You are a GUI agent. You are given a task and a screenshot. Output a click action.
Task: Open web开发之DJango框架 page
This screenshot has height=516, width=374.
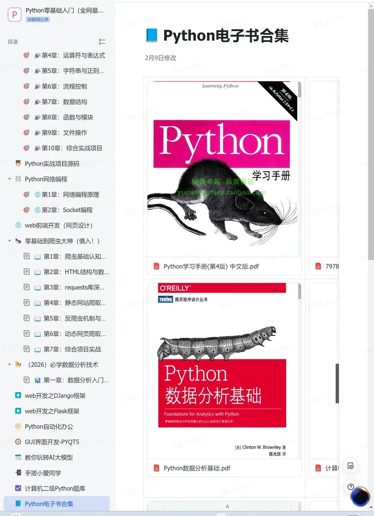click(x=55, y=396)
